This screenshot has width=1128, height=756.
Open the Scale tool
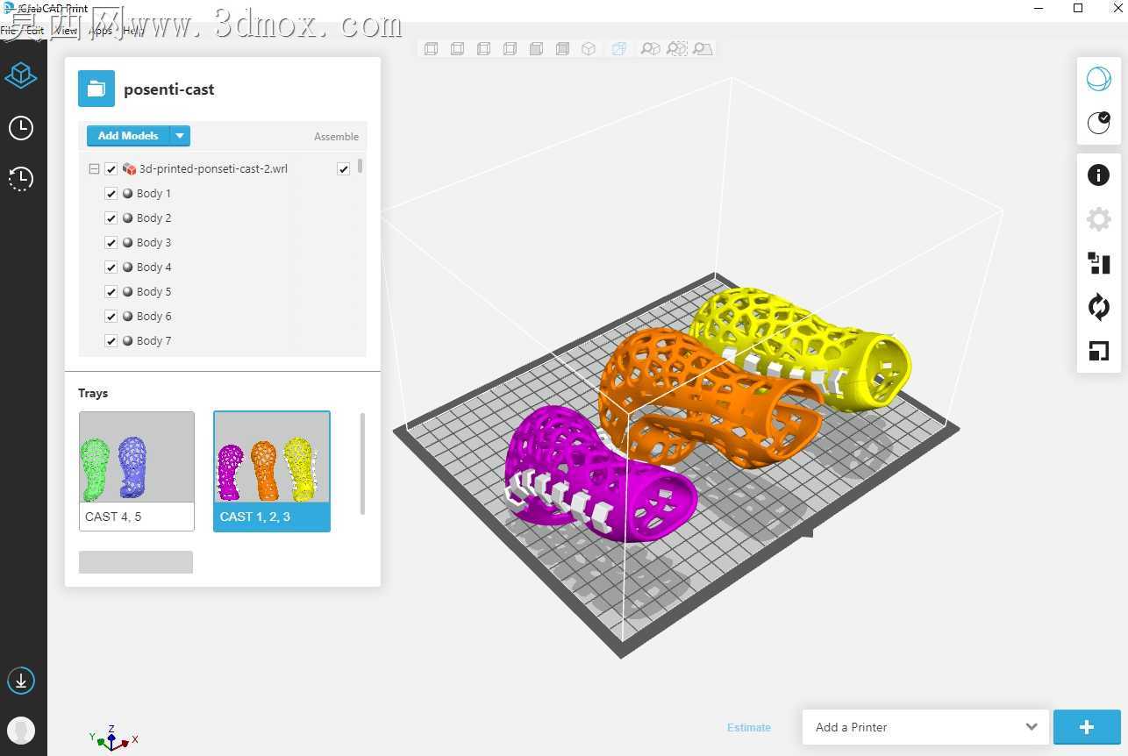click(x=1098, y=352)
